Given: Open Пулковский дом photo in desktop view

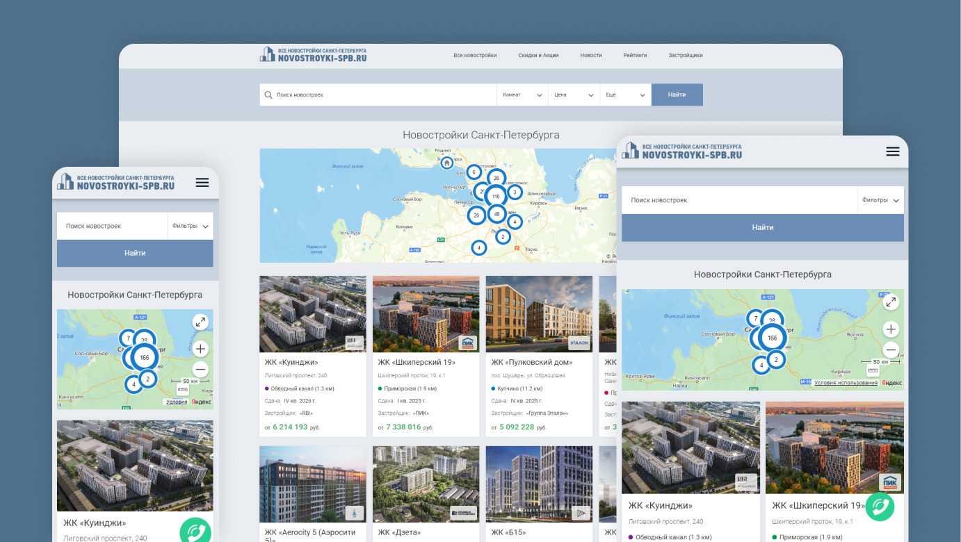Looking at the screenshot, I should tap(540, 314).
